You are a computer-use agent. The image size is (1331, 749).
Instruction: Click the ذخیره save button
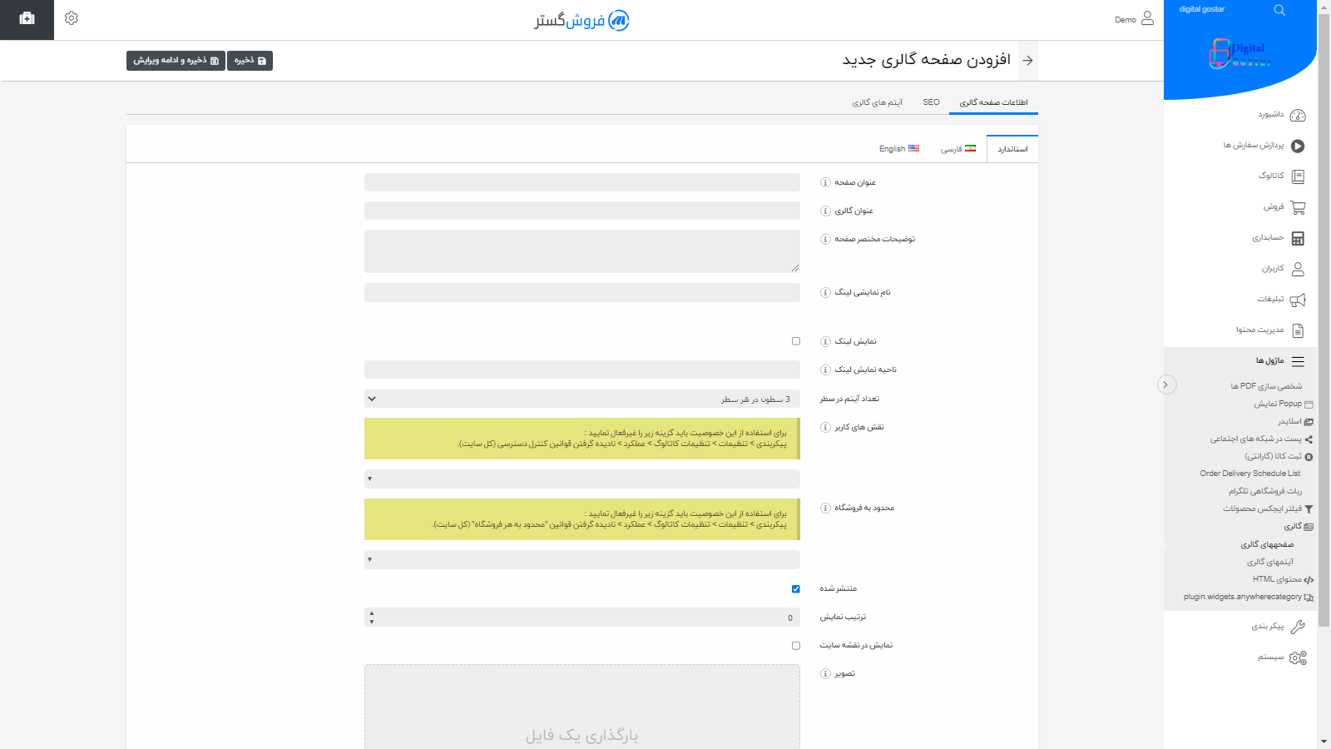tap(250, 61)
